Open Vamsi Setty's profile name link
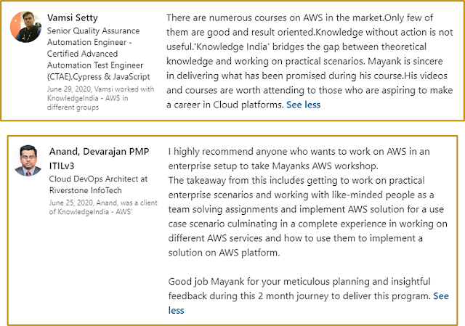This screenshot has width=465, height=326. point(73,17)
